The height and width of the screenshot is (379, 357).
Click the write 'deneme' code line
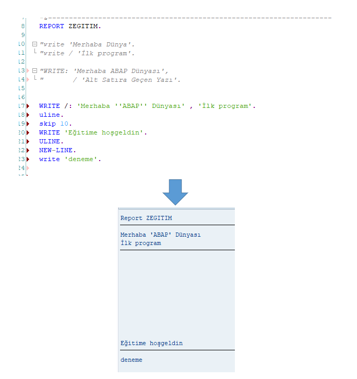click(70, 159)
